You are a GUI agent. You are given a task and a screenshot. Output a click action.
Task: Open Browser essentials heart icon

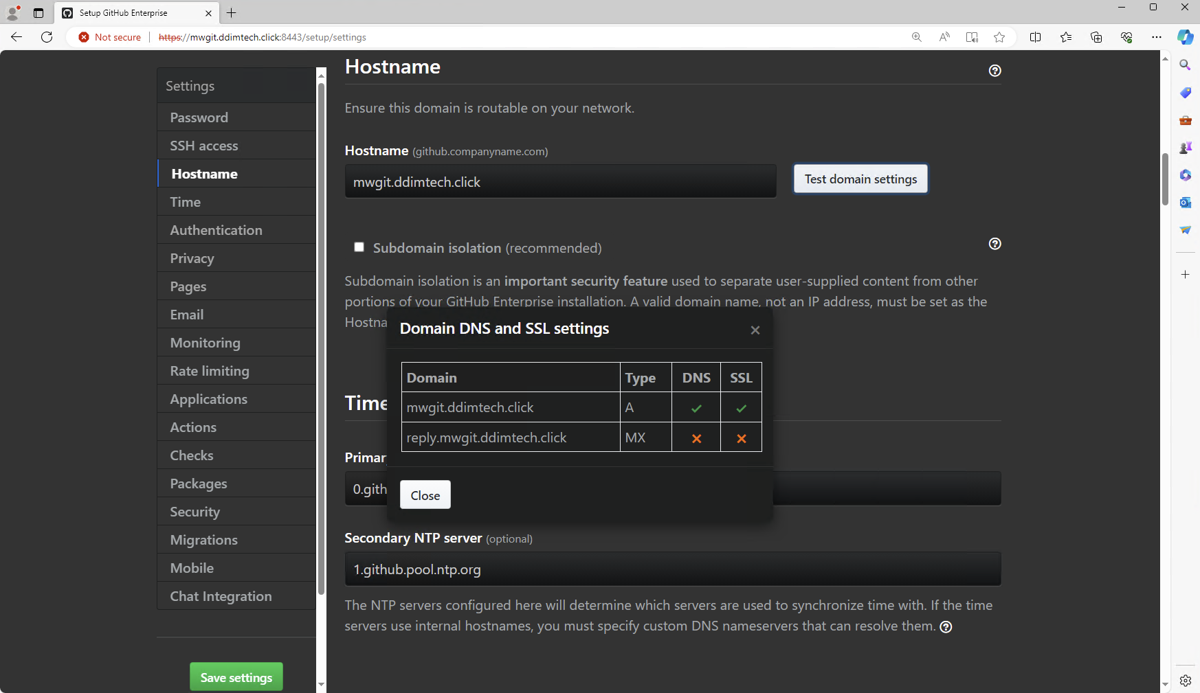(x=1126, y=37)
